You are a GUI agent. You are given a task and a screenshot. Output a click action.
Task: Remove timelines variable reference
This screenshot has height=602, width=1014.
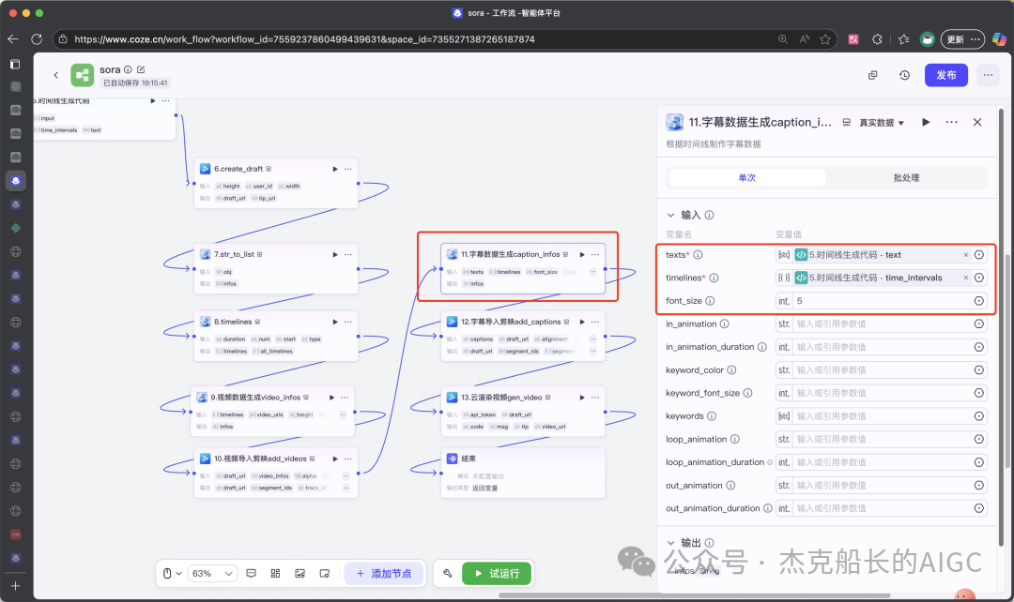pyautogui.click(x=965, y=278)
